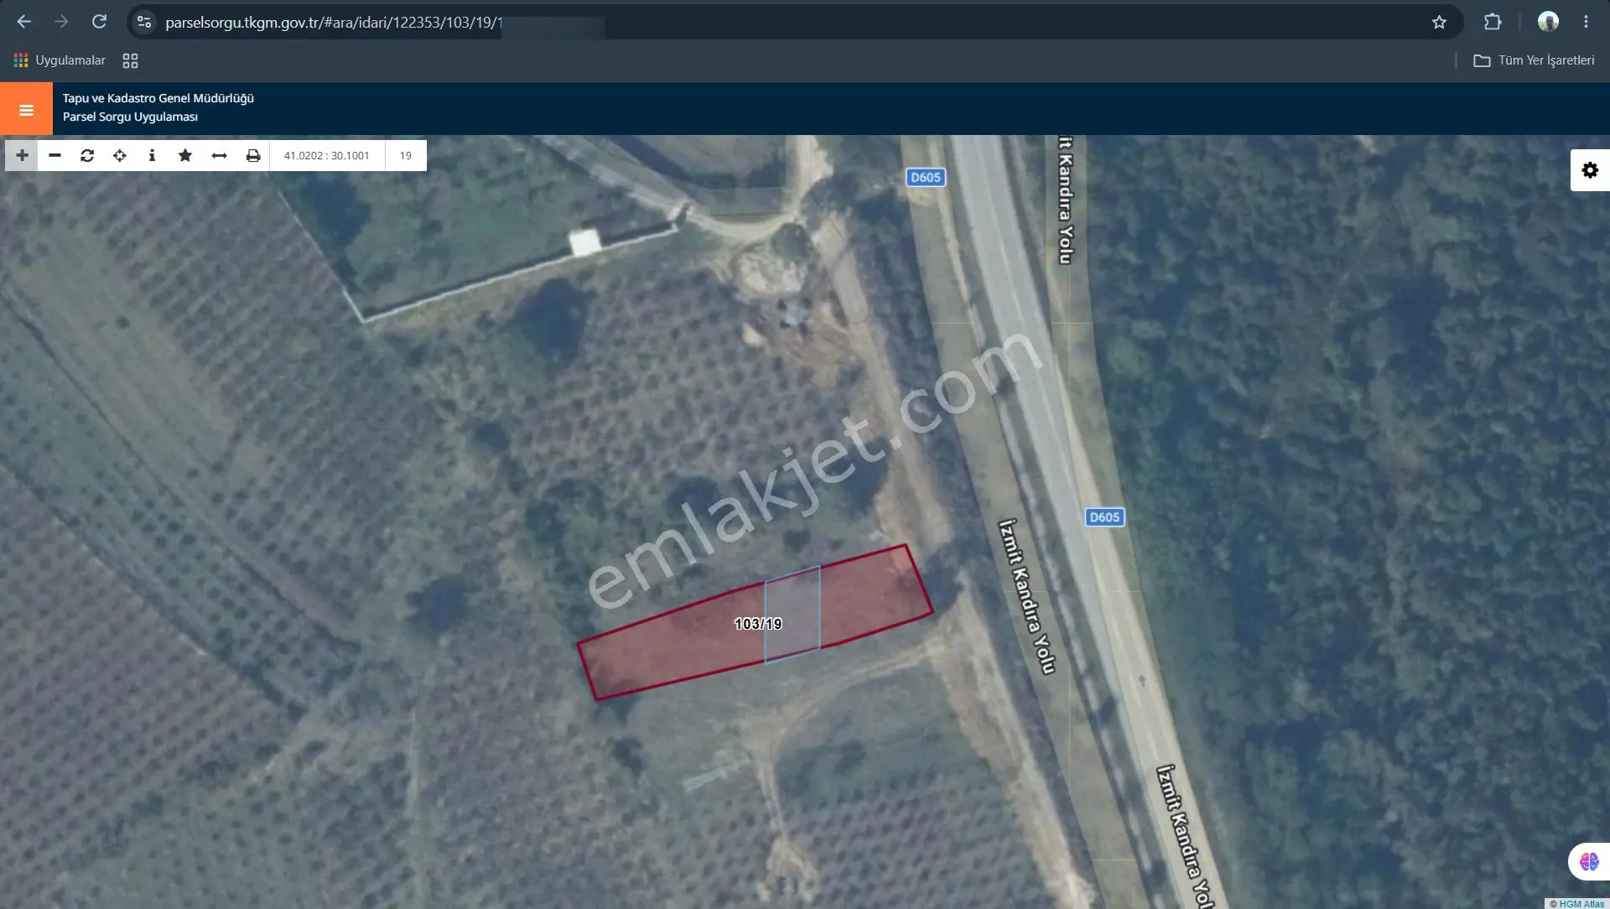This screenshot has width=1610, height=909.
Task: Open favorites via the star toolbar icon
Action: [185, 155]
